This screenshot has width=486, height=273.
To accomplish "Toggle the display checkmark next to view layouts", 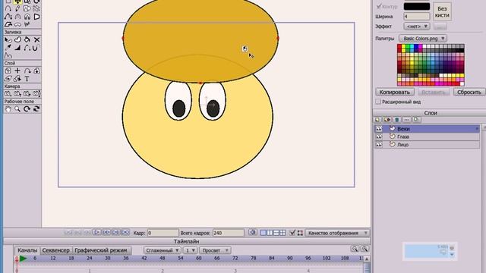I will point(292,233).
